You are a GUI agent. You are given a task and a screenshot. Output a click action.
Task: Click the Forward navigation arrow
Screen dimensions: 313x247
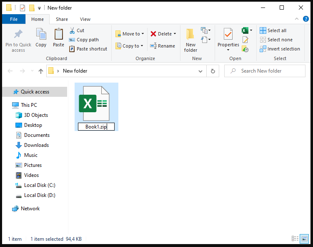(x=23, y=71)
